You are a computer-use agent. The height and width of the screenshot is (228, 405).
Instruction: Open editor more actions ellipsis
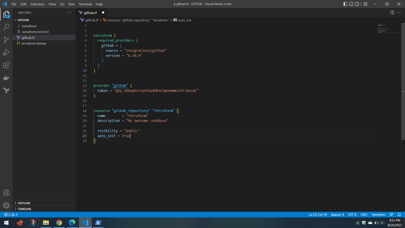click(399, 12)
